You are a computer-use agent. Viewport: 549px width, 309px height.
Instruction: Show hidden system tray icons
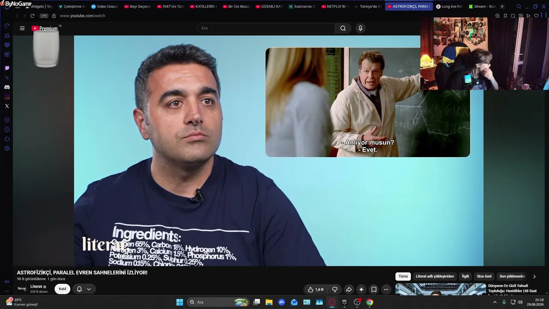coord(495,302)
